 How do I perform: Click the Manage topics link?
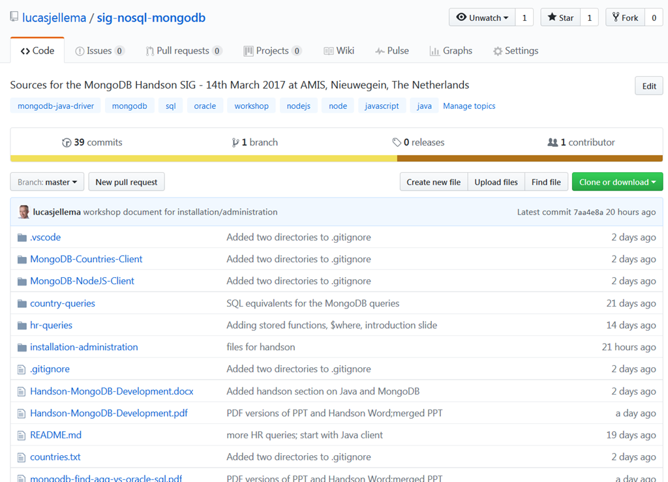pos(469,106)
